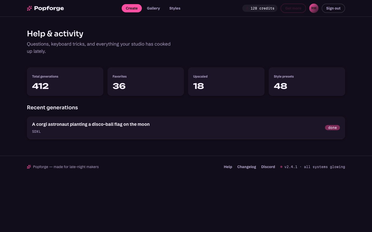Select the Favorites stat card
The height and width of the screenshot is (232, 372).
(146, 81)
